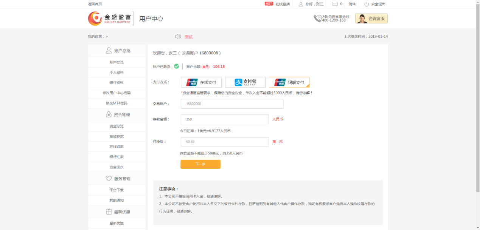480x230 pixels.
Task: Open 账户总览 menu item in sidebar list
Action: [x=117, y=62]
